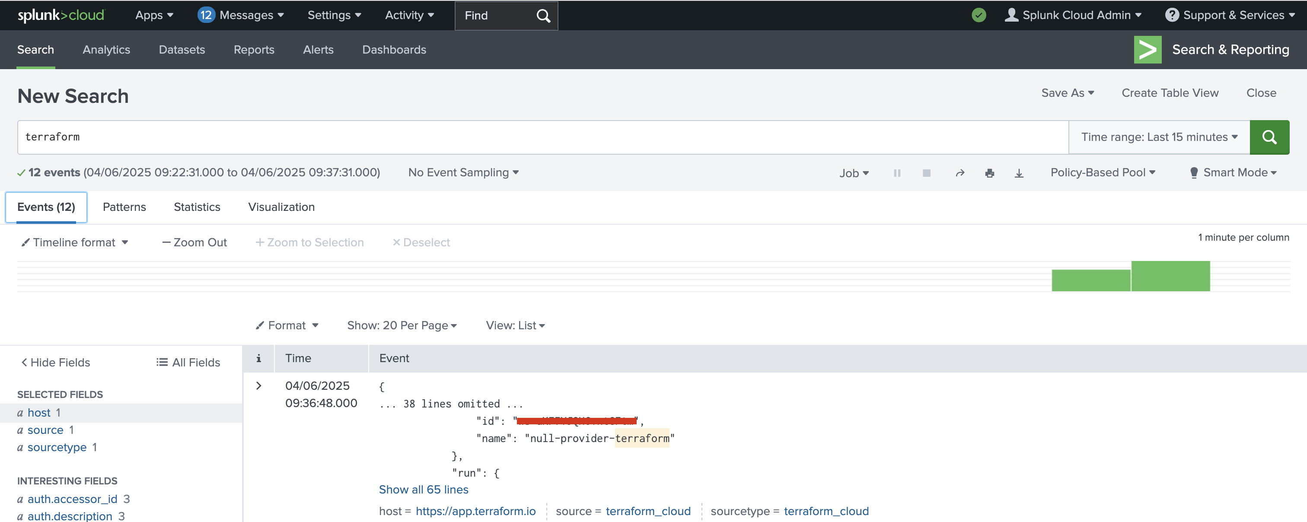
Task: Click the green health status checkmark
Action: (x=978, y=15)
